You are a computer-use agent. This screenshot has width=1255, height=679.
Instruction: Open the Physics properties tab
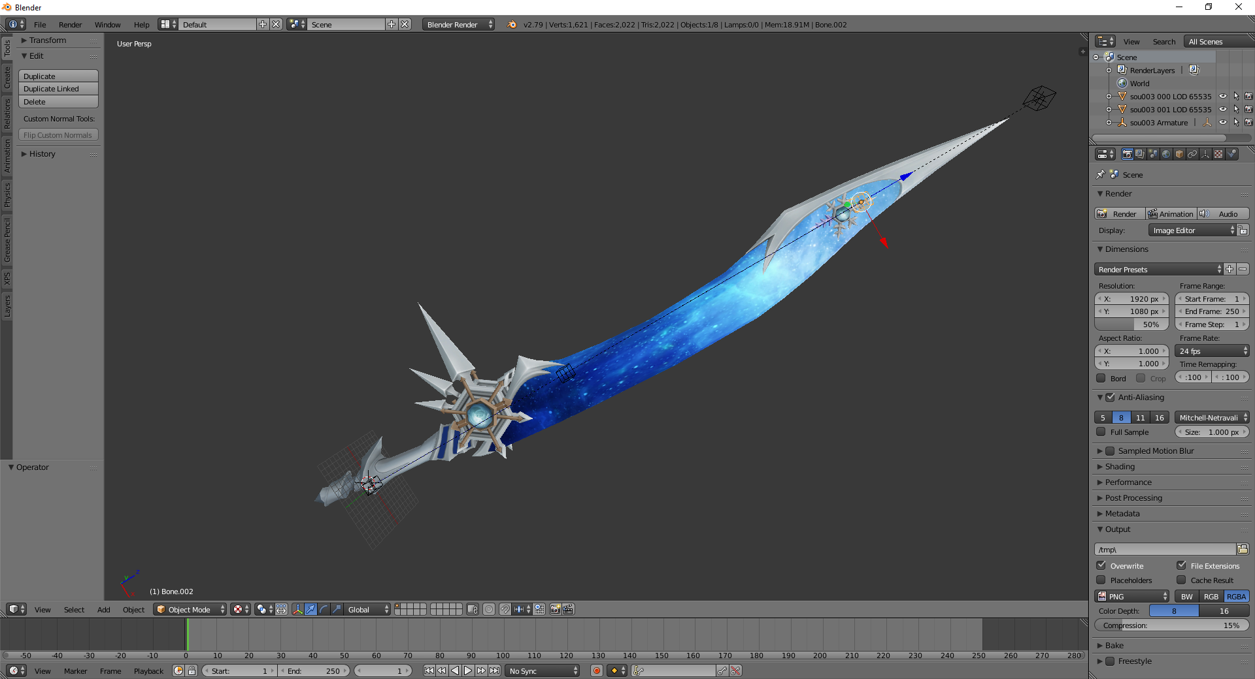click(x=1232, y=154)
